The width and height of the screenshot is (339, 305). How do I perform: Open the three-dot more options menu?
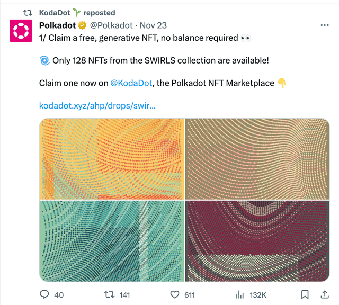tap(325, 25)
